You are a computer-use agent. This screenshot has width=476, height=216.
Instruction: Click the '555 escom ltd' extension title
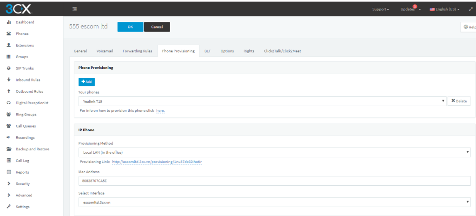[88, 27]
